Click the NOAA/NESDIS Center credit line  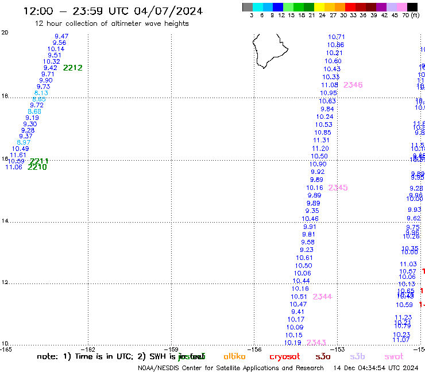point(231,368)
